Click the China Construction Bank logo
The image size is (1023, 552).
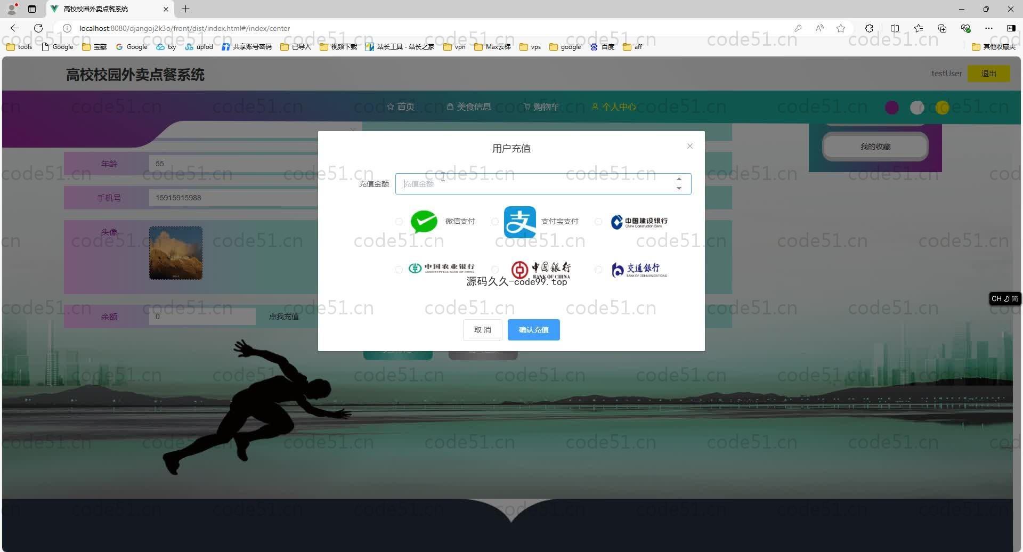(x=639, y=222)
